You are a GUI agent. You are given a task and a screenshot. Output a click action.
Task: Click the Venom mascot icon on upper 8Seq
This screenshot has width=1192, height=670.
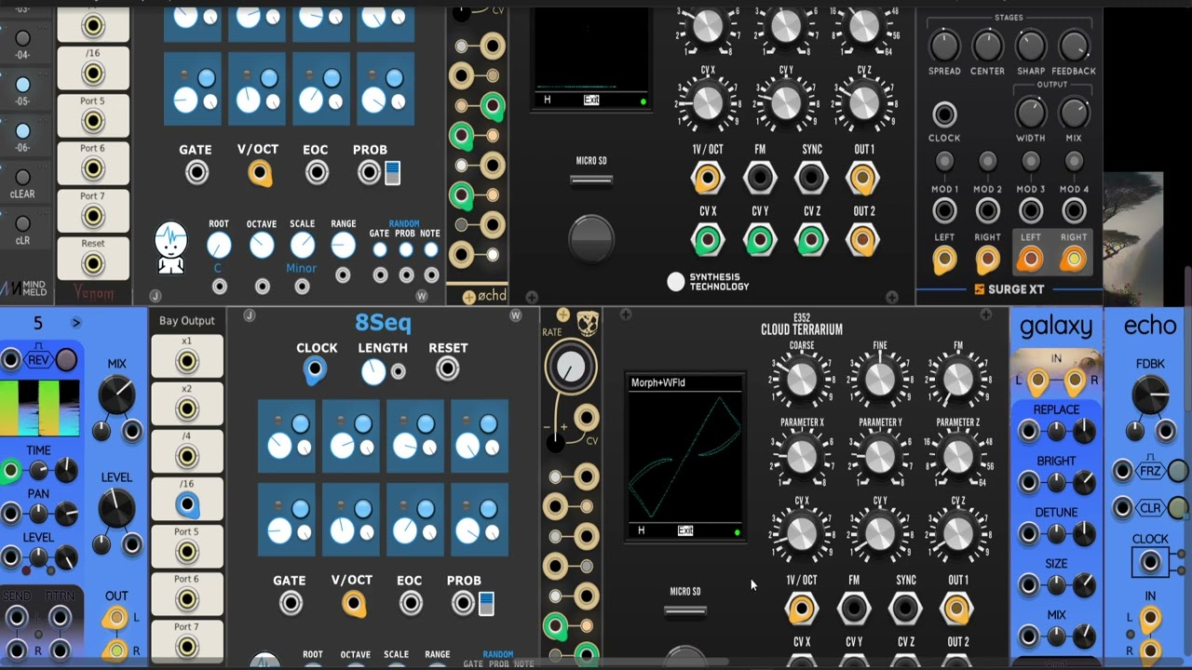(x=170, y=248)
